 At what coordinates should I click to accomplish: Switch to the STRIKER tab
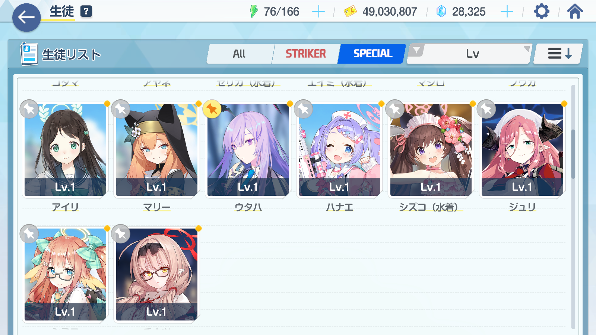point(306,54)
